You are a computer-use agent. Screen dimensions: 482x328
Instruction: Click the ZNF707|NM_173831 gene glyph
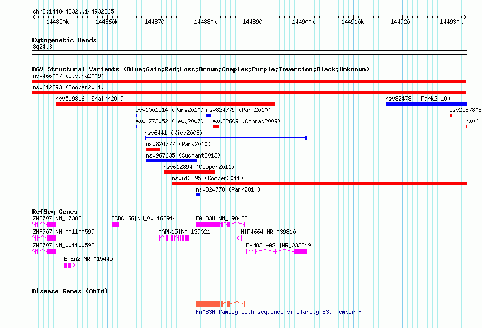point(44,225)
